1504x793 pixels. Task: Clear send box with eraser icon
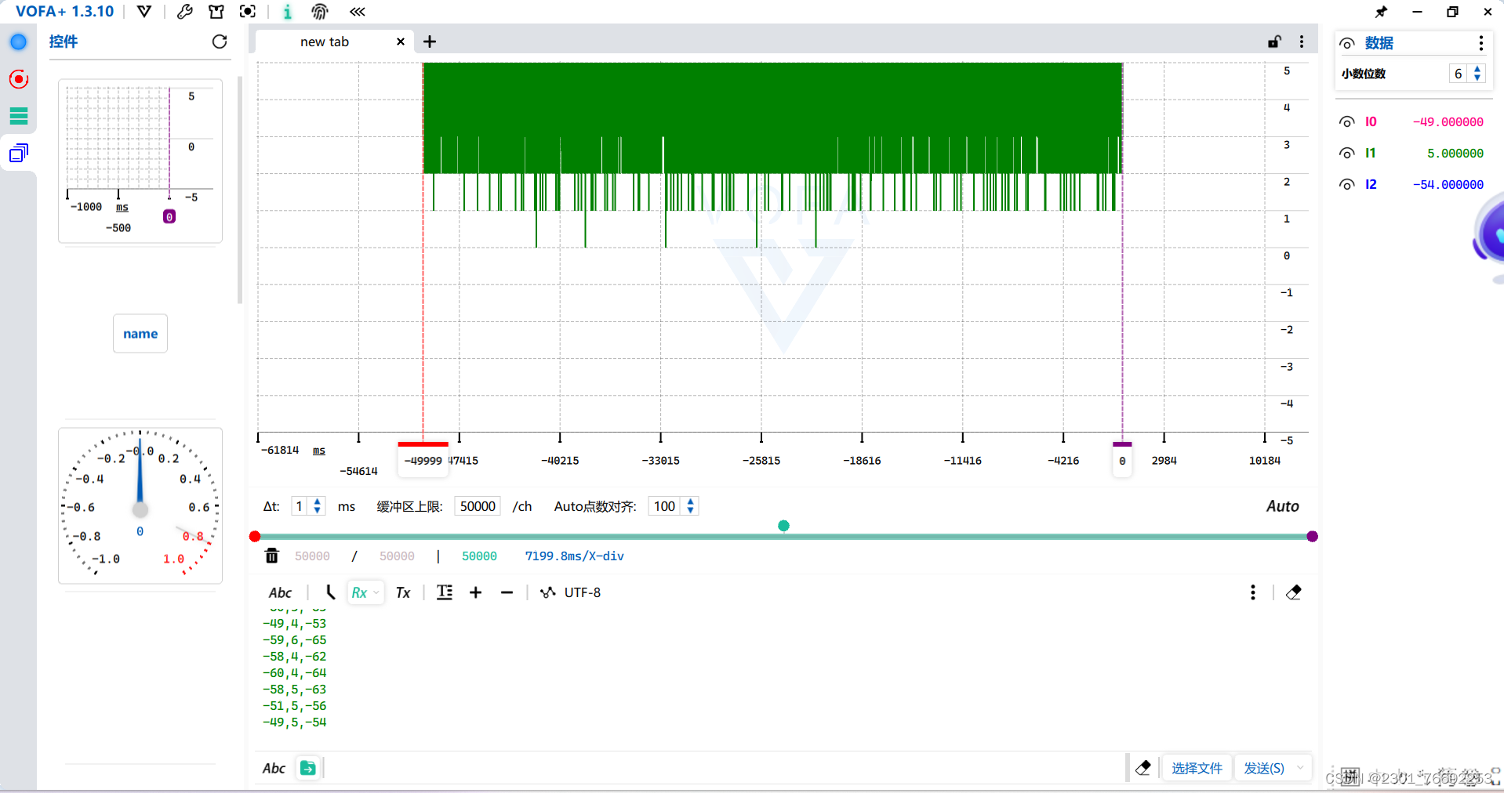[1143, 768]
